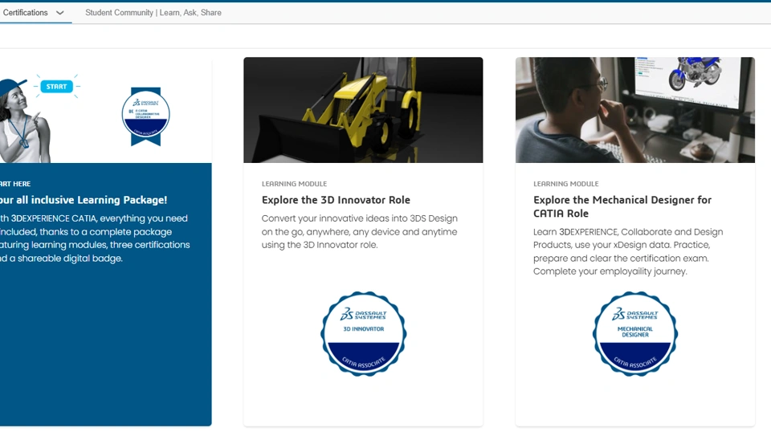Open Explore the 3D Innovator Role title

(x=336, y=200)
